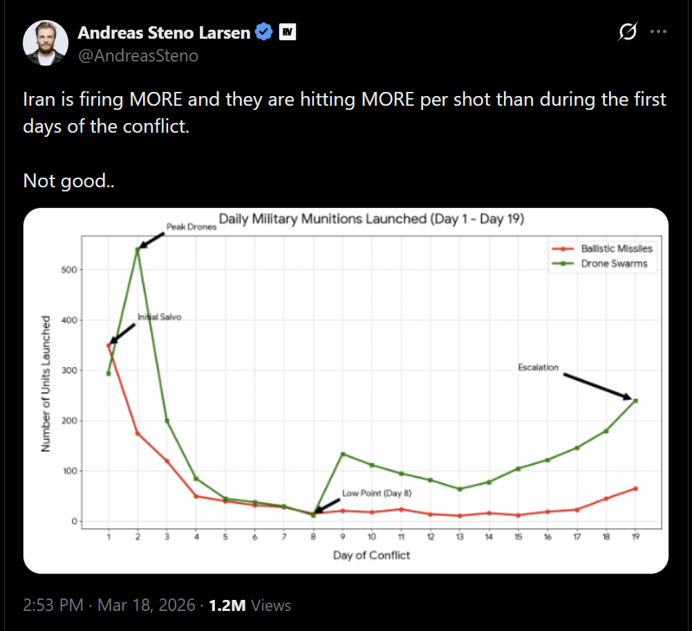Open the three-dot more options menu
The height and width of the screenshot is (631, 692).
[x=659, y=32]
